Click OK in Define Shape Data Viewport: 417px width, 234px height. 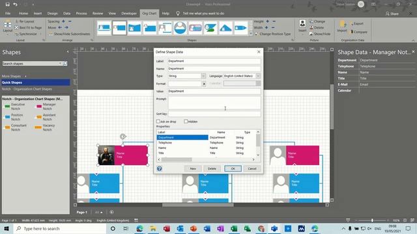click(233, 168)
